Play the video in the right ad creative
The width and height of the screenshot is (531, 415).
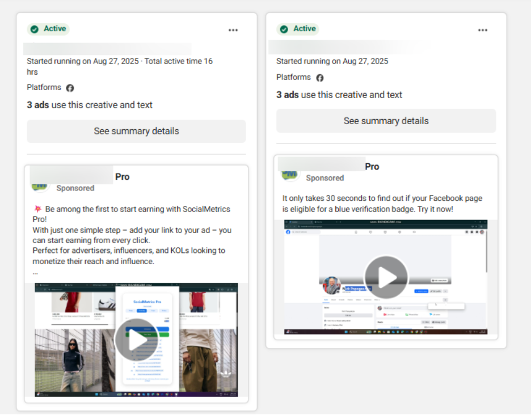386,277
